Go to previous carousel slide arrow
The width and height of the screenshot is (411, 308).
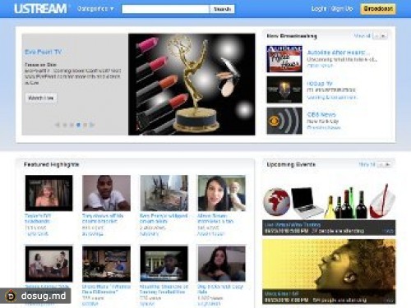tap(58, 125)
